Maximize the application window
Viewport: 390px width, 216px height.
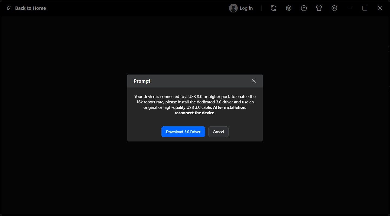tap(365, 8)
